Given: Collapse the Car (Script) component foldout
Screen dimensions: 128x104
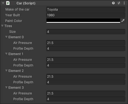Looking at the screenshot, I should (x=3, y=3).
